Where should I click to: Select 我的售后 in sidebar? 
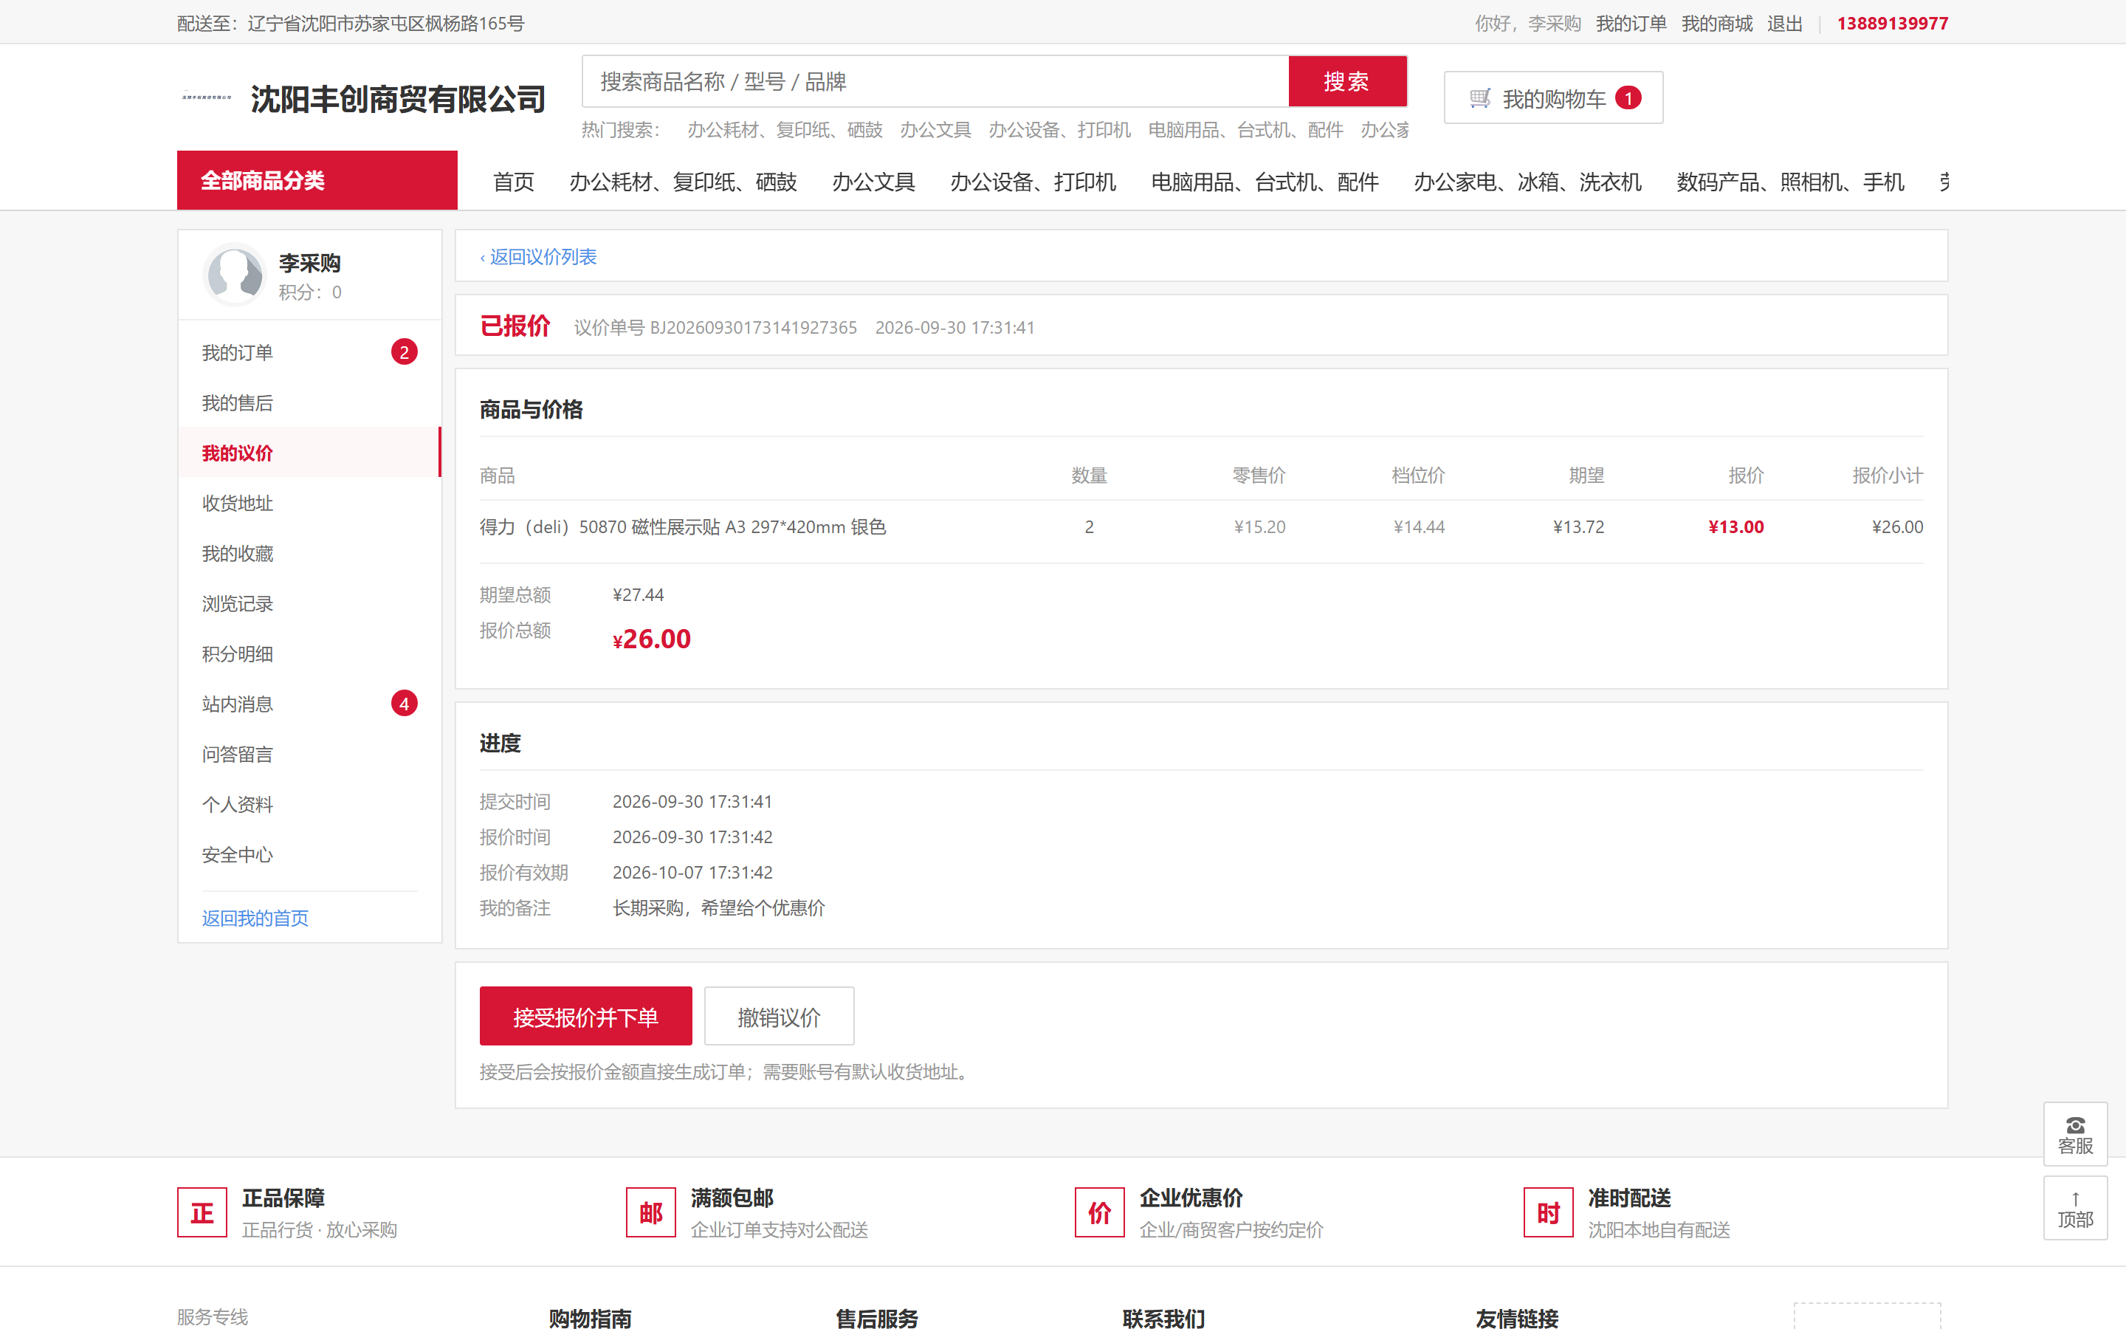click(x=309, y=402)
